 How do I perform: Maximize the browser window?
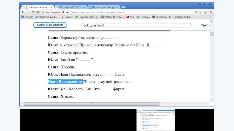[204, 4]
